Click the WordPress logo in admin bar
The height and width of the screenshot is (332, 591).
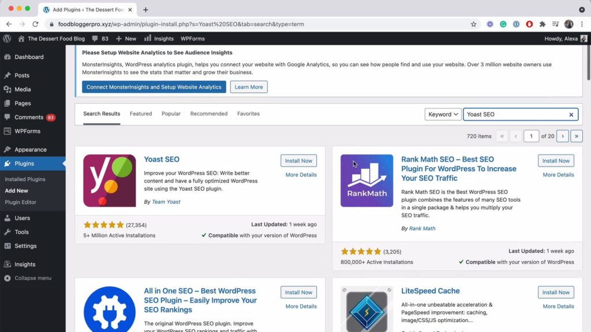(7, 39)
